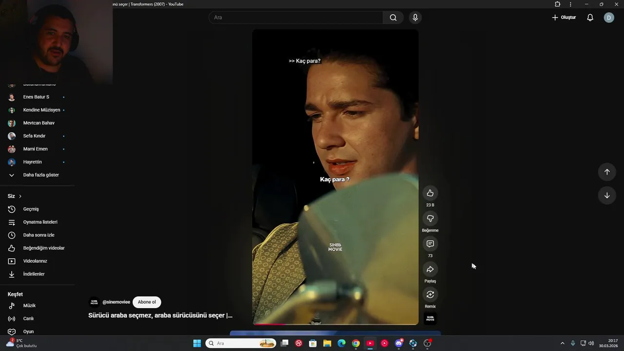Click the İndirilenler download arrow icon
Viewport: 624px width, 351px height.
12,274
